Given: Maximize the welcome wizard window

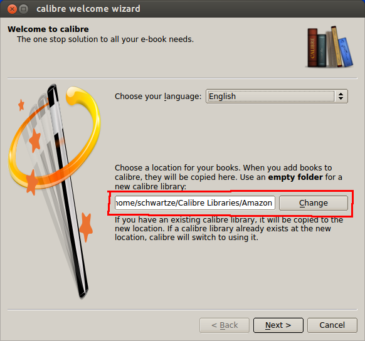Looking at the screenshot, I should coord(23,9).
